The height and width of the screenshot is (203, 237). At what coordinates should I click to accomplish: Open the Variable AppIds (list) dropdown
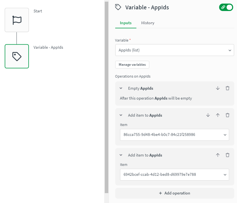175,50
